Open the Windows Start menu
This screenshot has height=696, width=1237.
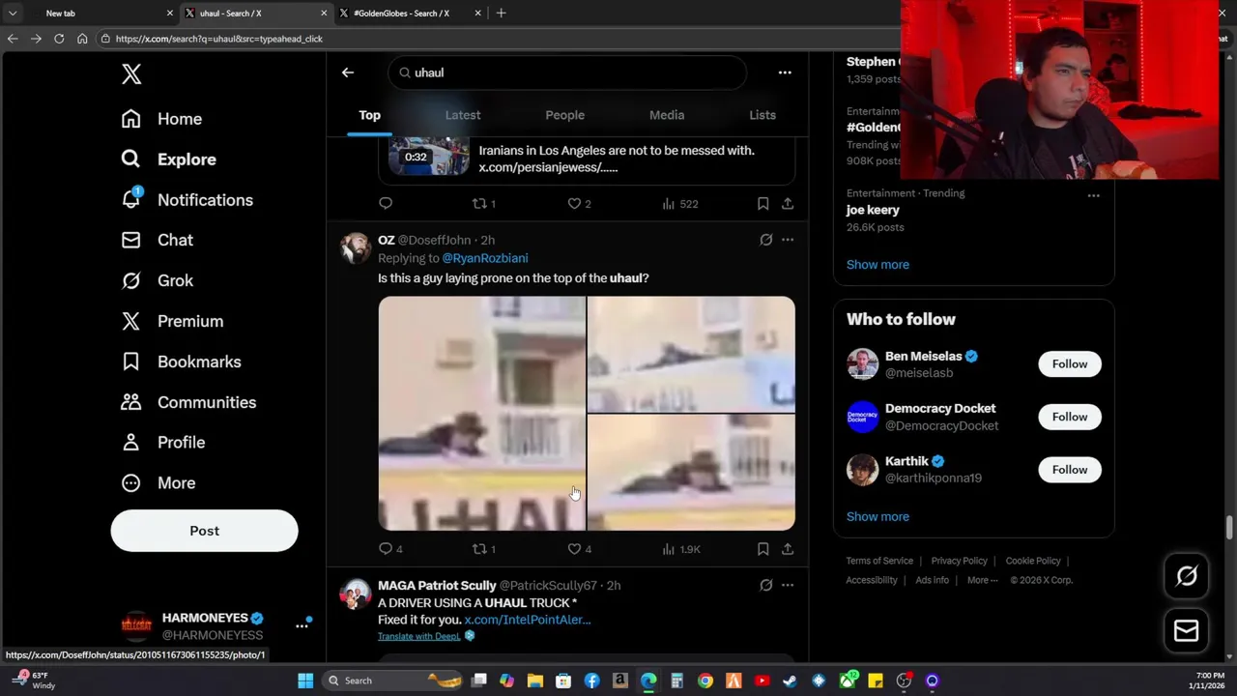coord(305,681)
